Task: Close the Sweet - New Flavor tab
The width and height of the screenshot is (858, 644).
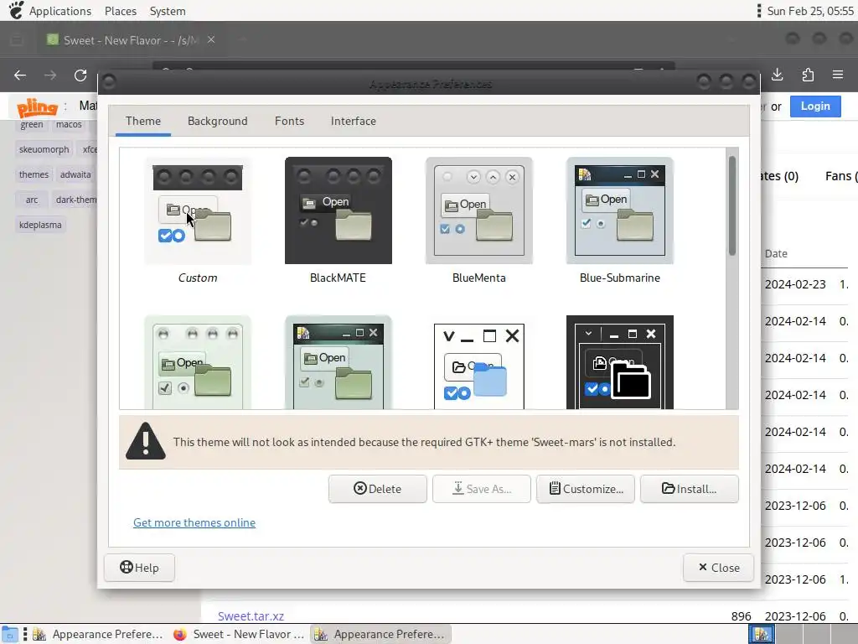Action: click(211, 40)
